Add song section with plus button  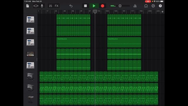tap(162, 12)
